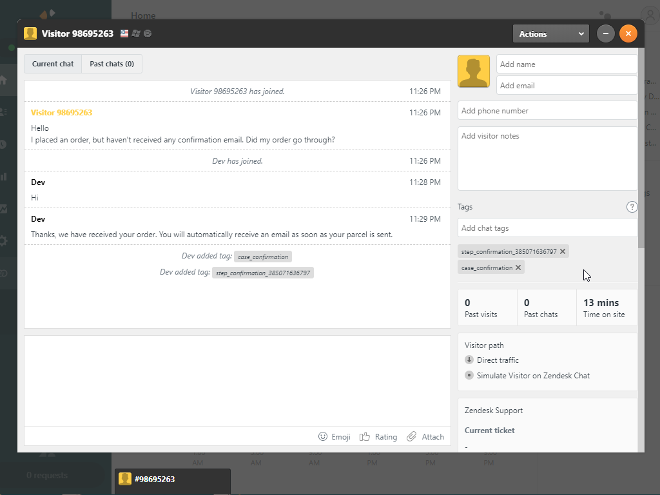
Task: Click the Tags help question mark icon
Action: pyautogui.click(x=632, y=207)
